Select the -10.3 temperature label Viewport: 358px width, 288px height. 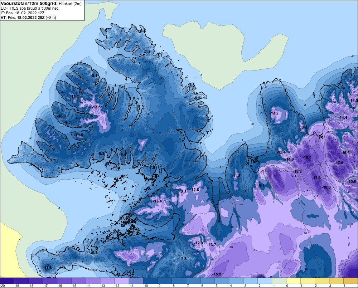coord(62,116)
